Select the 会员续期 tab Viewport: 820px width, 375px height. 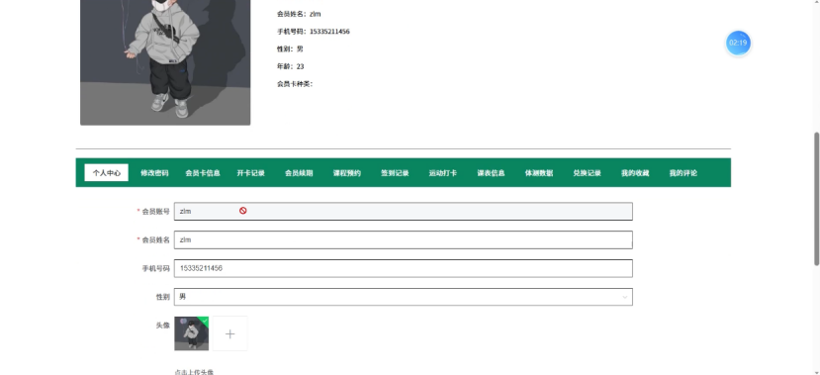pyautogui.click(x=299, y=172)
